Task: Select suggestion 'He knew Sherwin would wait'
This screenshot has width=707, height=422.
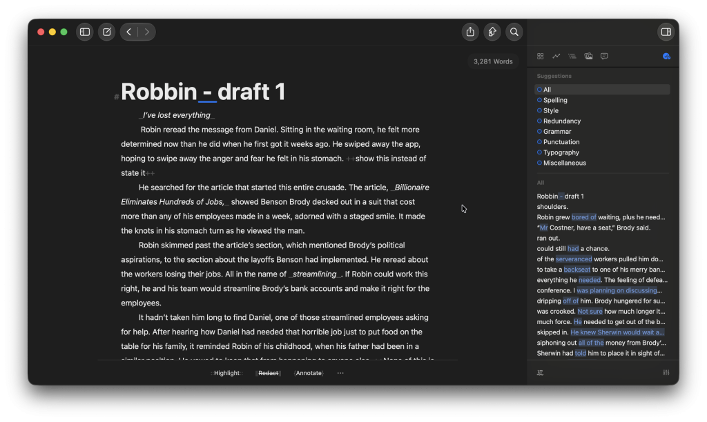Action: click(602, 332)
